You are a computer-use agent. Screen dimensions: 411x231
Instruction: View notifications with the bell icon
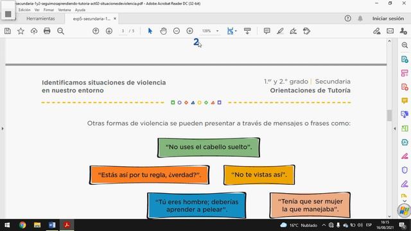click(x=360, y=19)
